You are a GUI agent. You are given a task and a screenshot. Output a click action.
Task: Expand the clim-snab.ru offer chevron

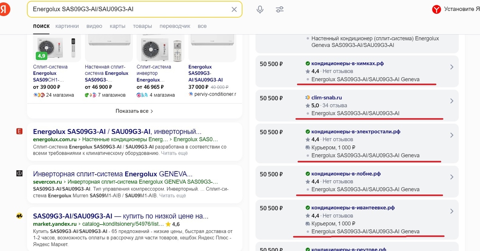(x=452, y=101)
